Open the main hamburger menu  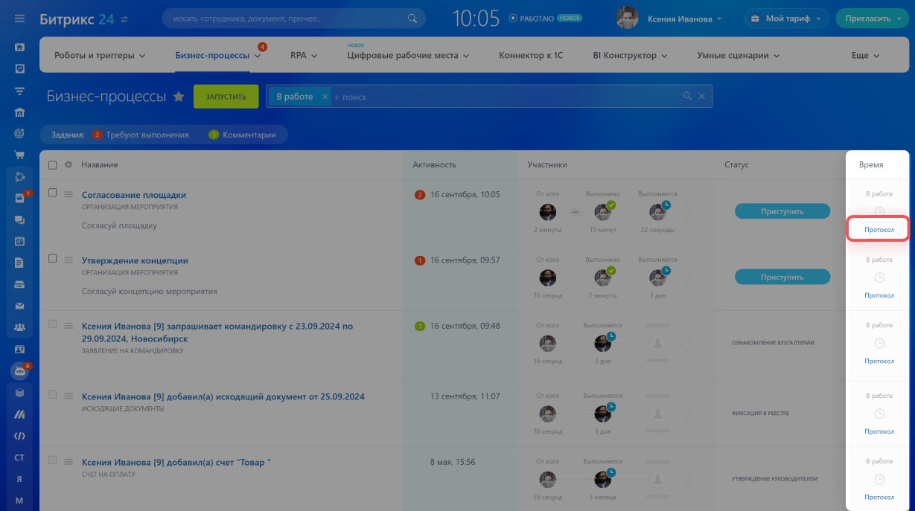coord(19,19)
